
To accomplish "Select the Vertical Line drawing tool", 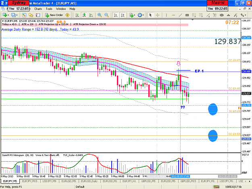I will 166,15.
